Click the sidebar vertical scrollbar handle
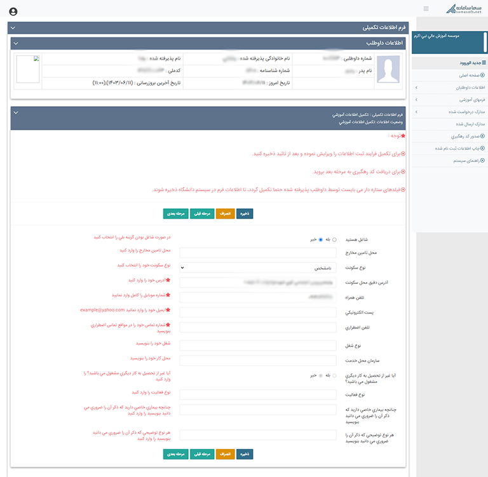The height and width of the screenshot is (477, 488). [485, 42]
